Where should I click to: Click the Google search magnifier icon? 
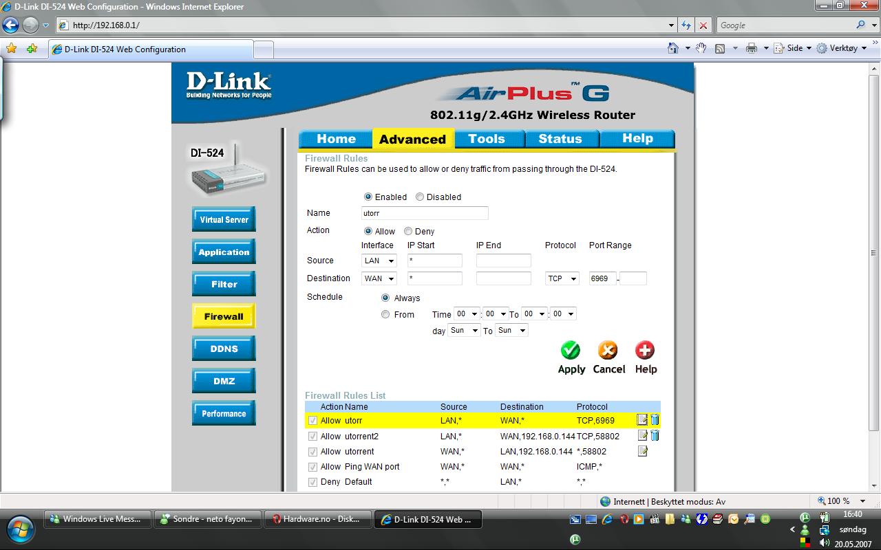(860, 25)
